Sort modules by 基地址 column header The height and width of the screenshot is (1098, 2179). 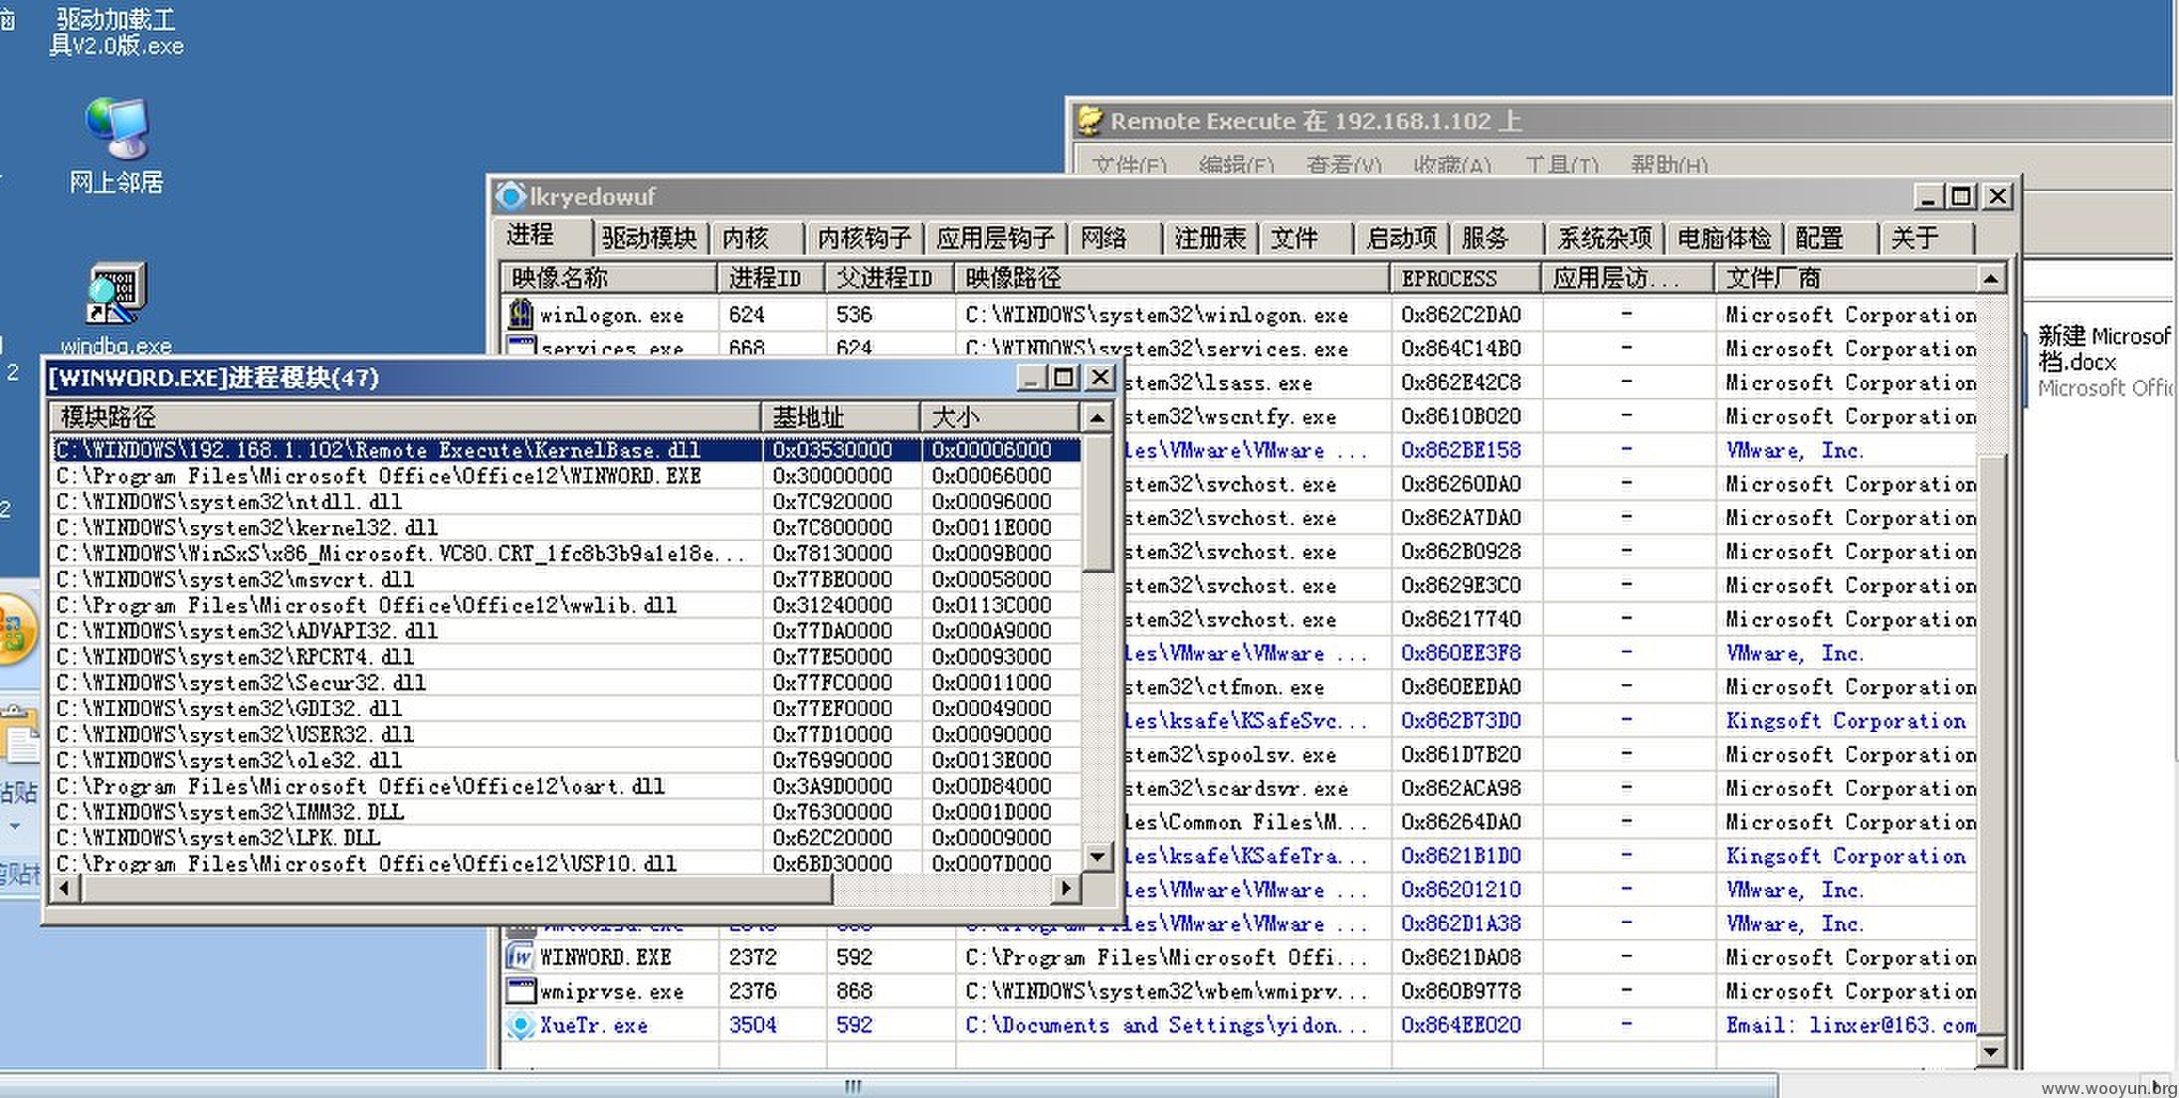(x=841, y=417)
